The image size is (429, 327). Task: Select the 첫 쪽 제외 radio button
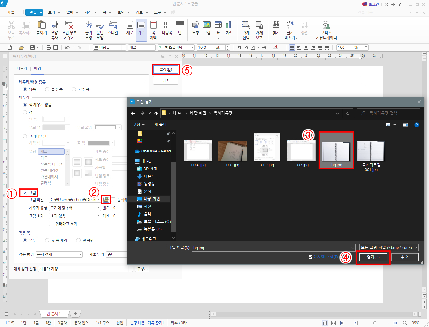point(47,240)
